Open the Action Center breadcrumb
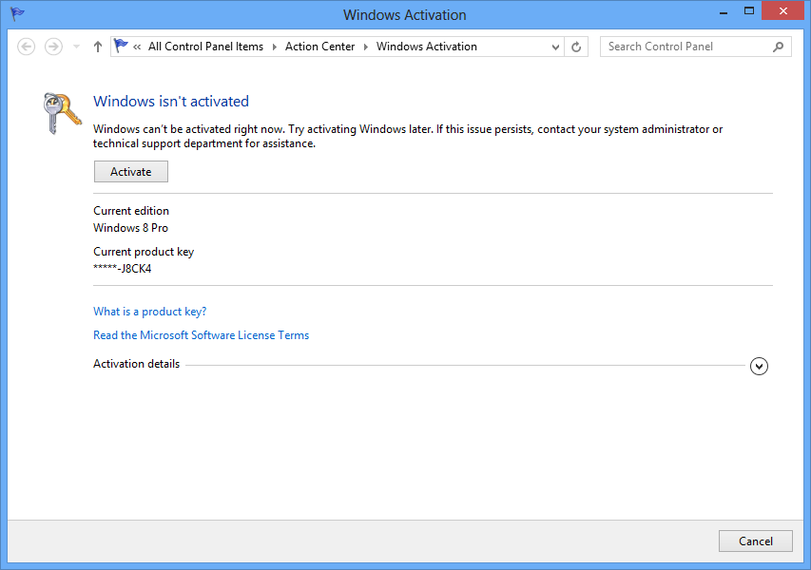This screenshot has height=570, width=811. tap(319, 47)
